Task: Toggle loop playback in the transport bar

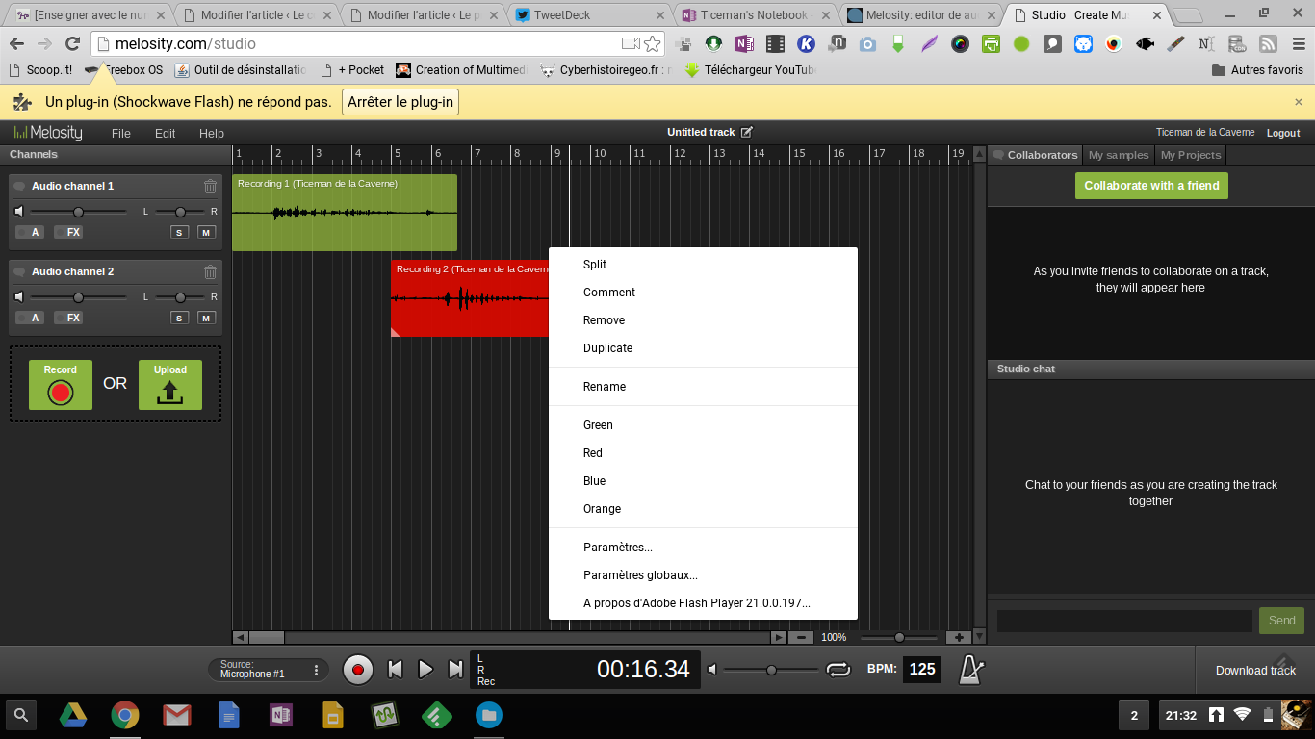Action: point(838,670)
